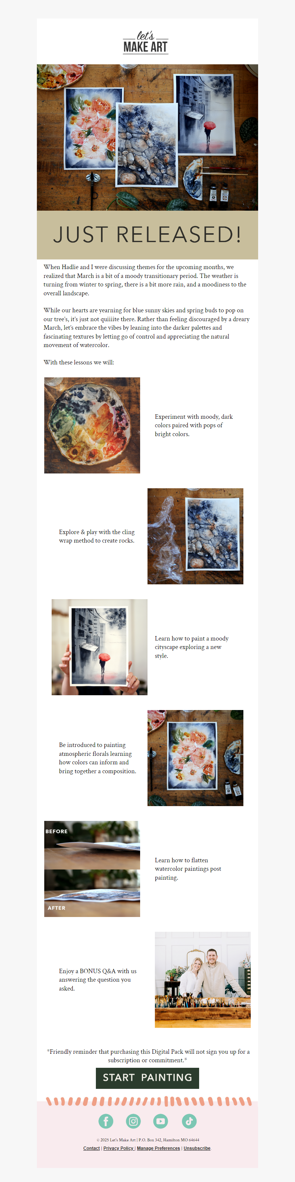Open the Facebook social icon
This screenshot has height=1182, width=295.
[x=106, y=1121]
